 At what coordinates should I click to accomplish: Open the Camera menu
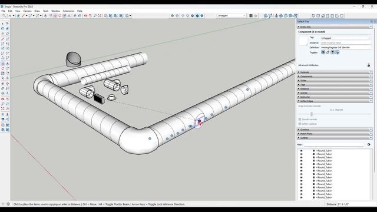pyautogui.click(x=27, y=11)
